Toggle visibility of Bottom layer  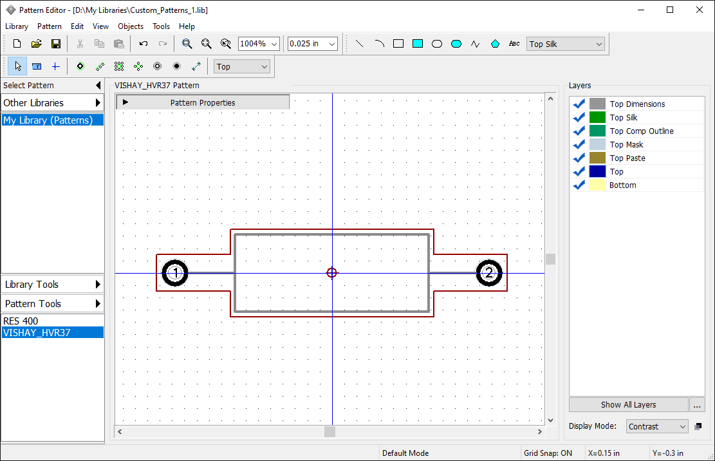[x=579, y=185]
